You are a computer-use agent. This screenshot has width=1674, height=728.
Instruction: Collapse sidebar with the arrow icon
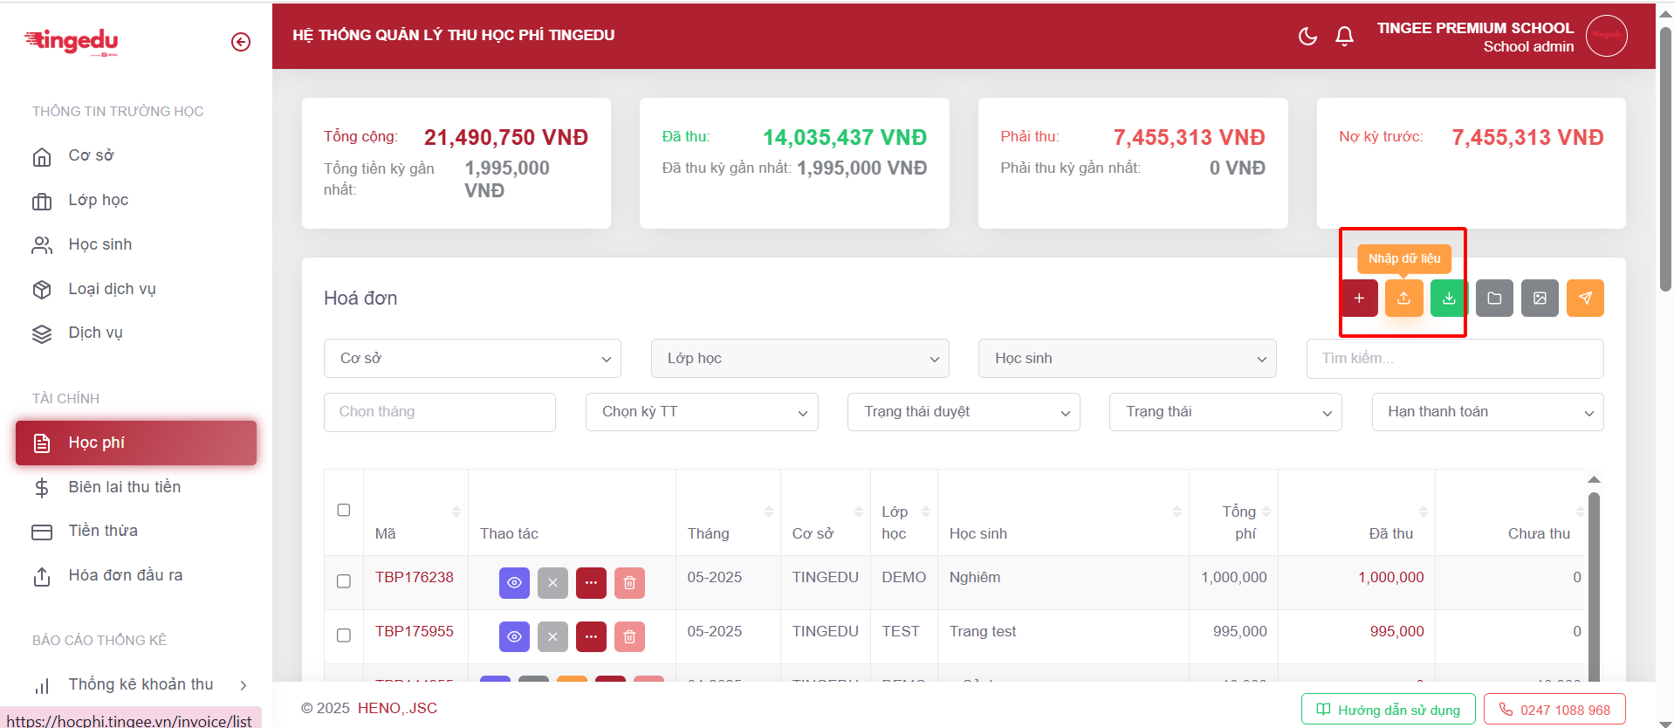(x=241, y=42)
